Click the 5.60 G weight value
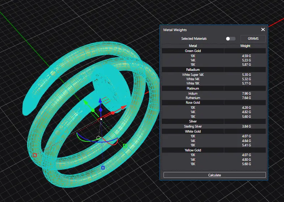The image size is (284, 202). point(246,117)
